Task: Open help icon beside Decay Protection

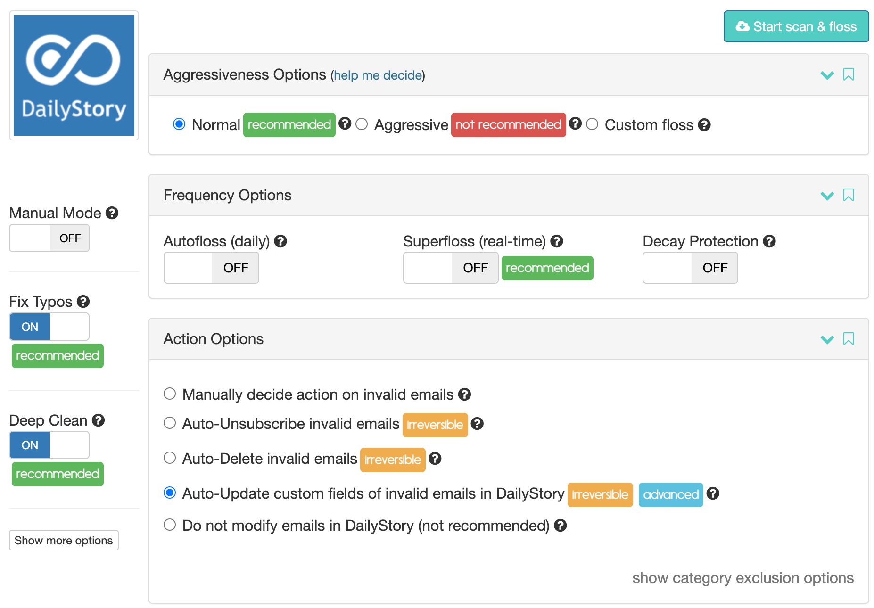Action: (769, 241)
